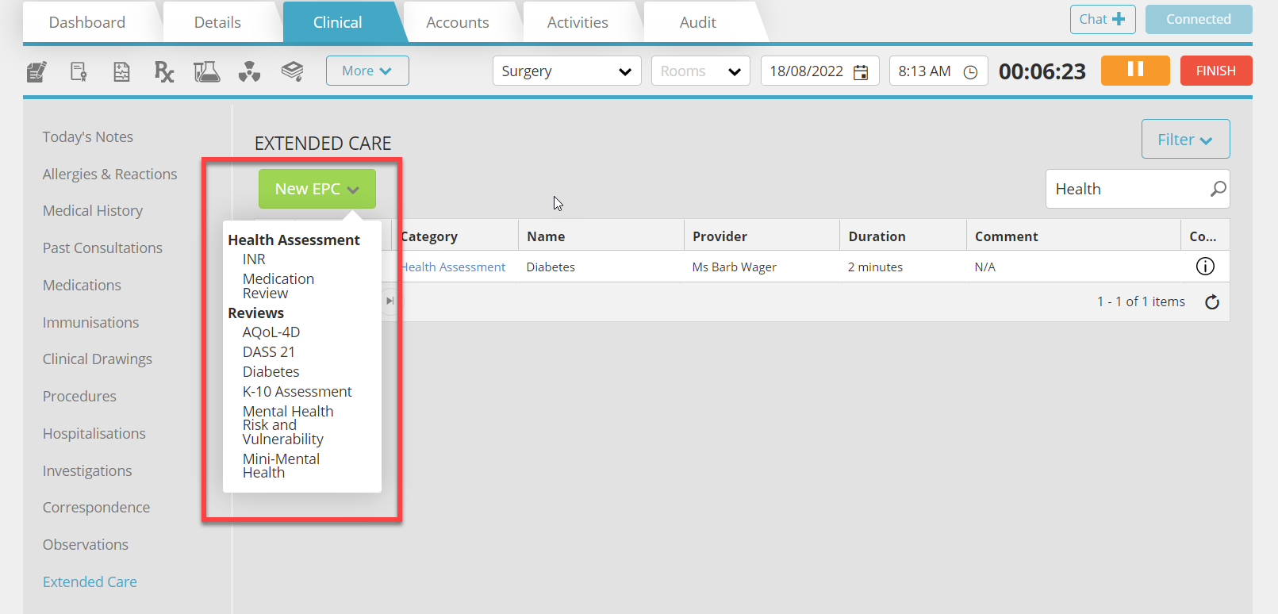
Task: Open Immunisations section
Action: 90,323
